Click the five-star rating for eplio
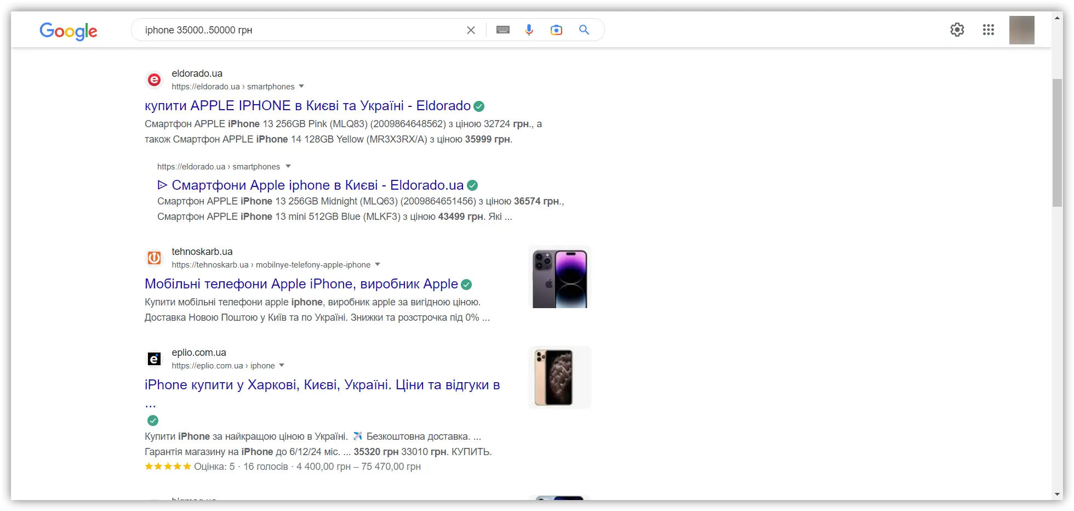1074x511 pixels. tap(168, 467)
